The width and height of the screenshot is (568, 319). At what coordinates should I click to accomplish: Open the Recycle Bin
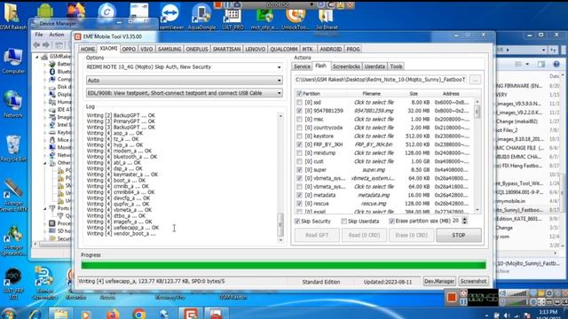tap(13, 148)
